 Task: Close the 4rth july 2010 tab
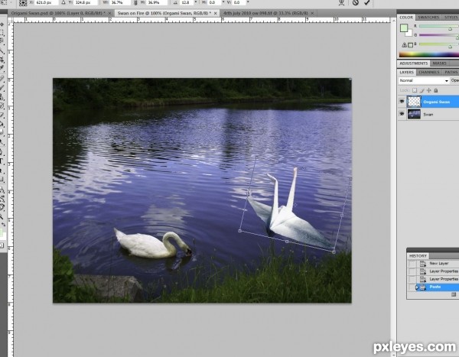pyautogui.click(x=312, y=13)
